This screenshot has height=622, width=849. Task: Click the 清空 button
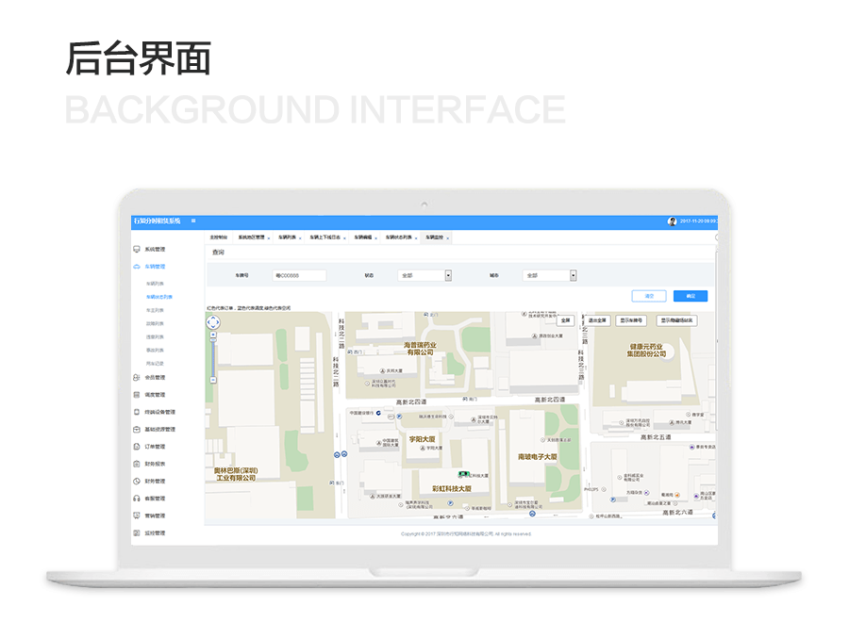pos(649,296)
